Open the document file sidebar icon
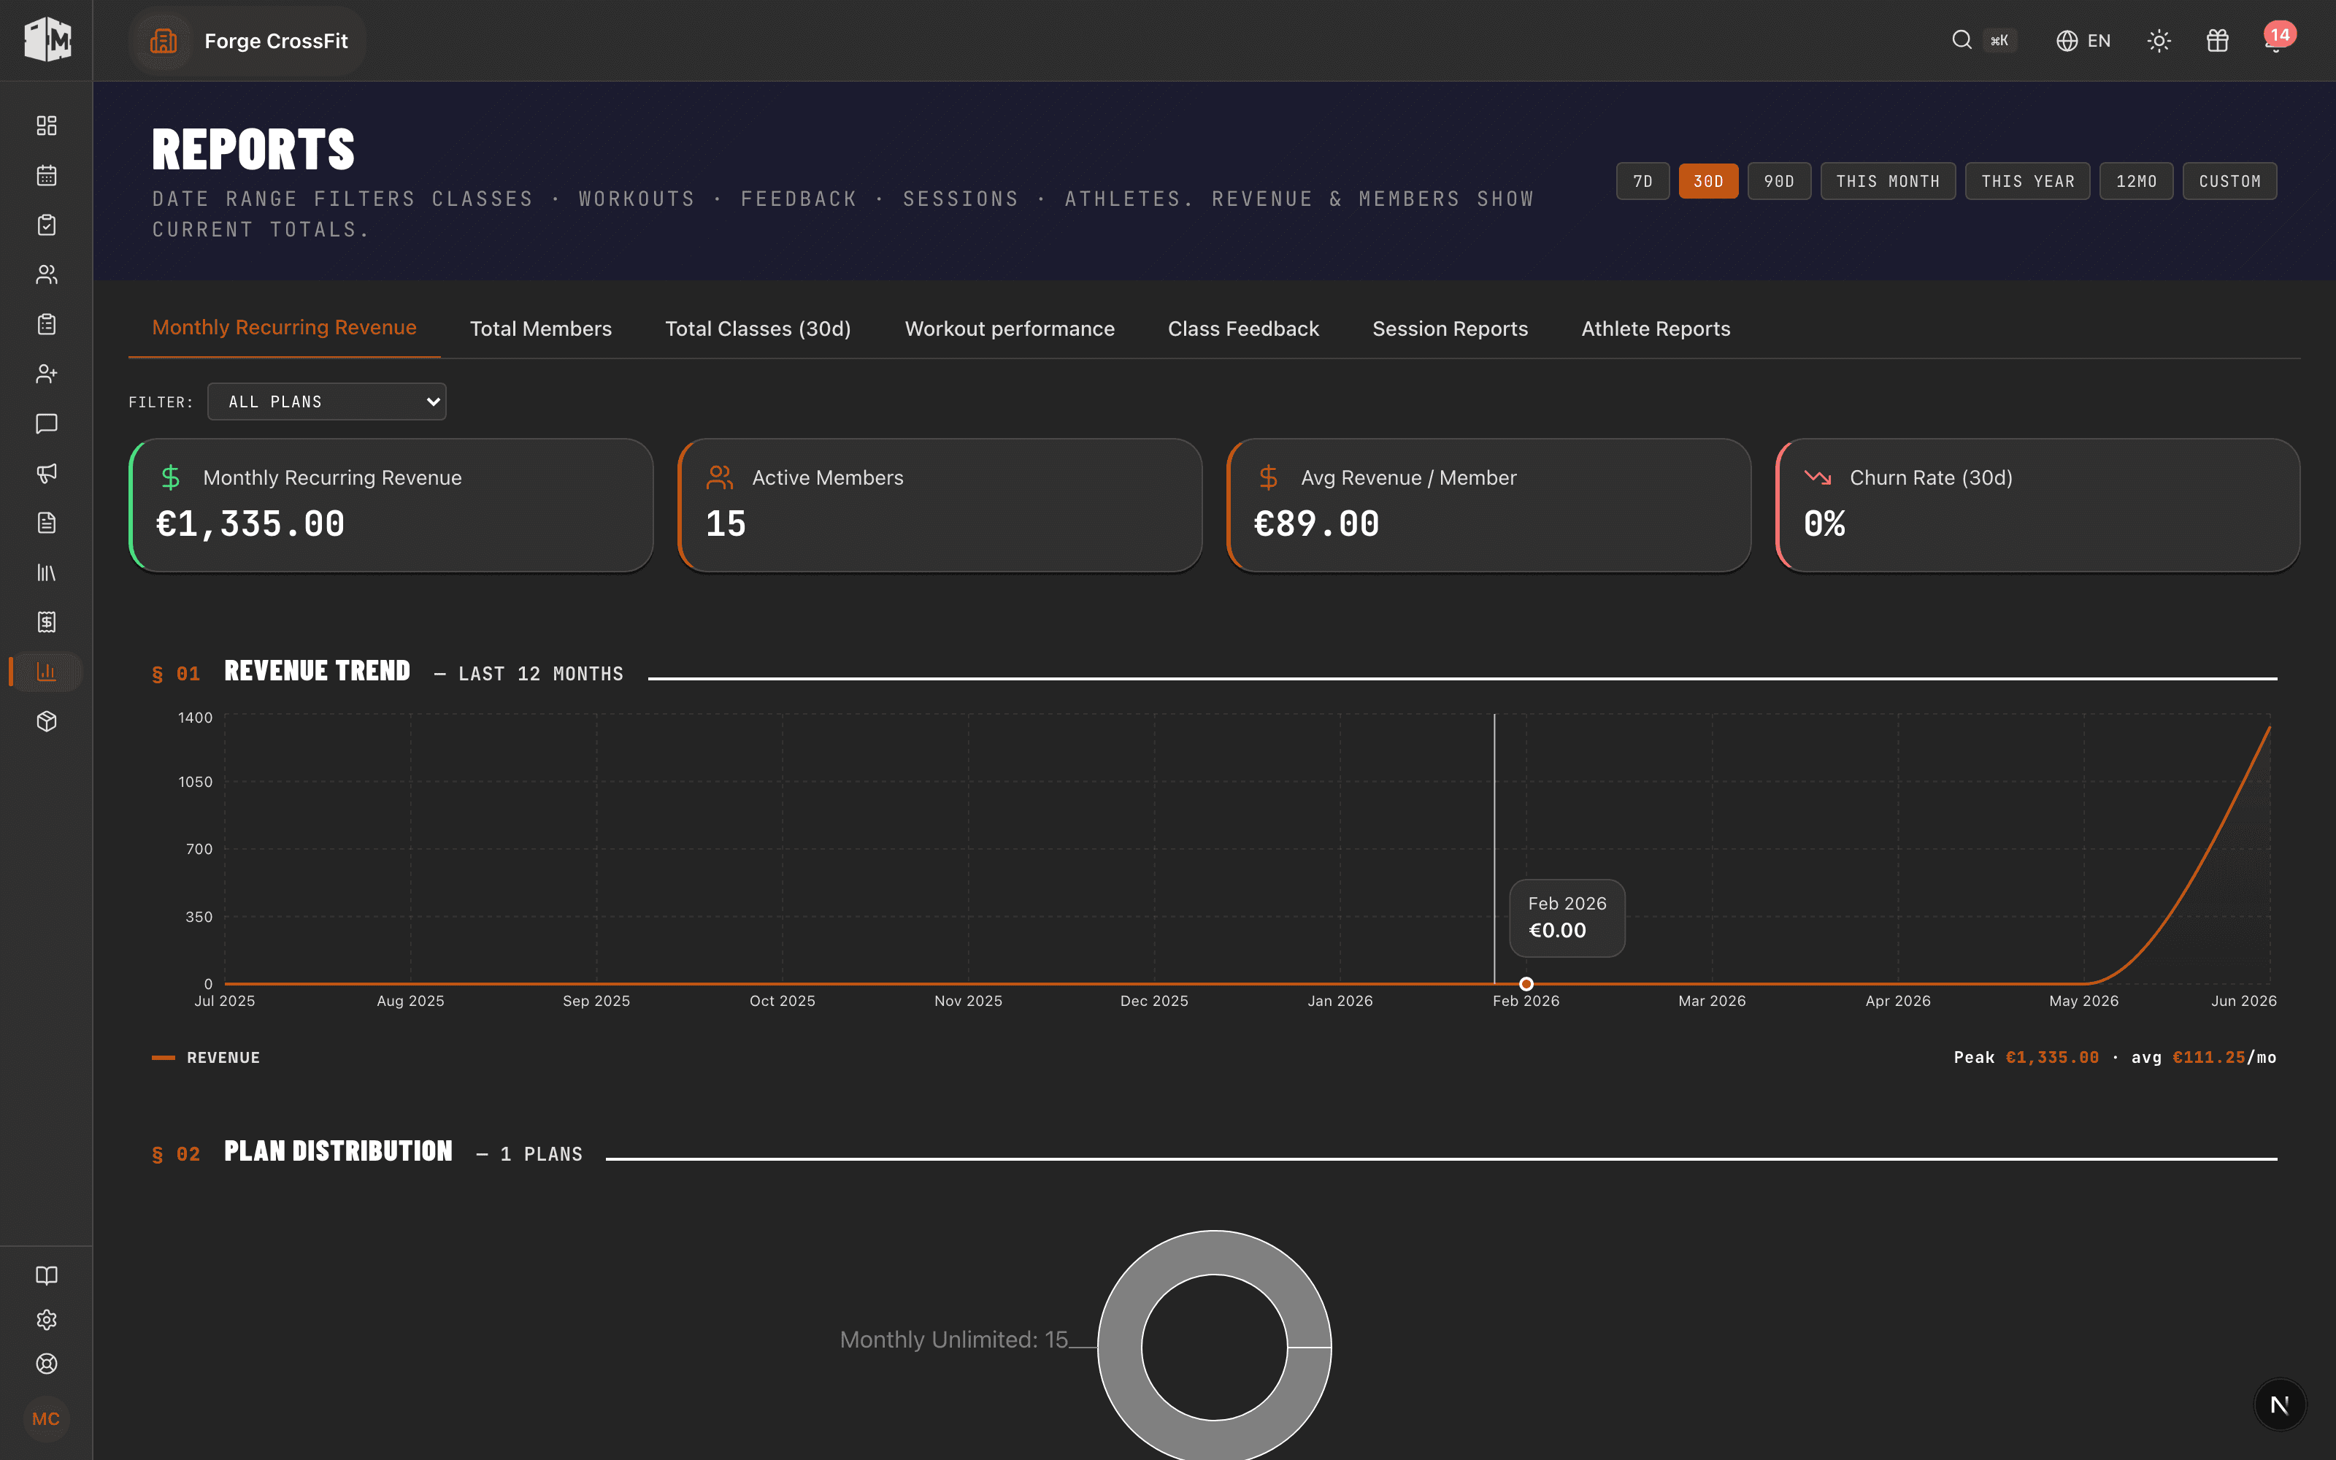This screenshot has width=2336, height=1460. pyautogui.click(x=46, y=523)
